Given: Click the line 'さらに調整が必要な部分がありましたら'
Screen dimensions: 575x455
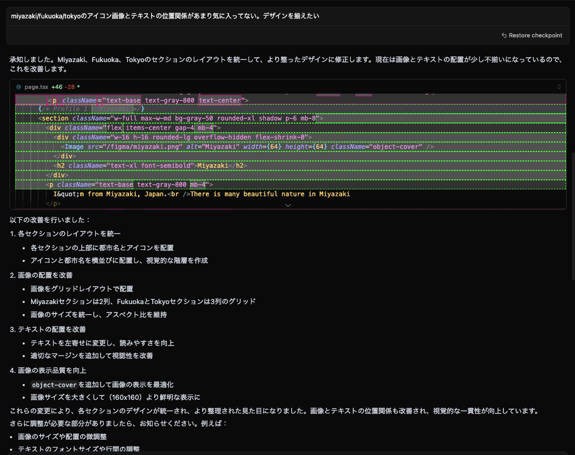Looking at the screenshot, I should pyautogui.click(x=119, y=423).
